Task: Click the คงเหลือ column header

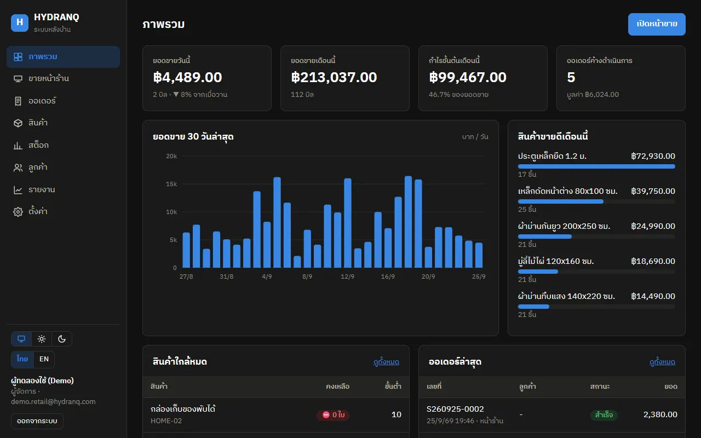Action: [337, 387]
